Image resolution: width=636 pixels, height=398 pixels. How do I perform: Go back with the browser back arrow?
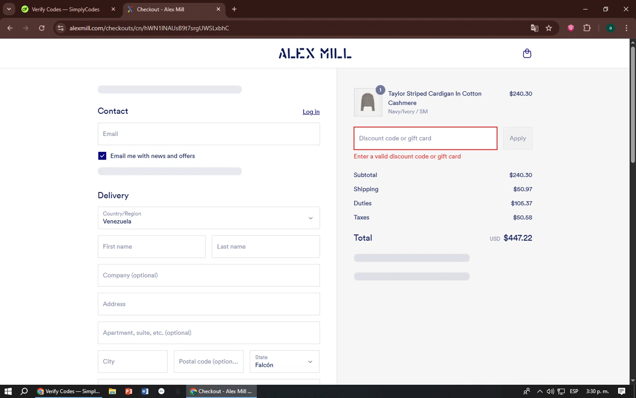pyautogui.click(x=10, y=28)
